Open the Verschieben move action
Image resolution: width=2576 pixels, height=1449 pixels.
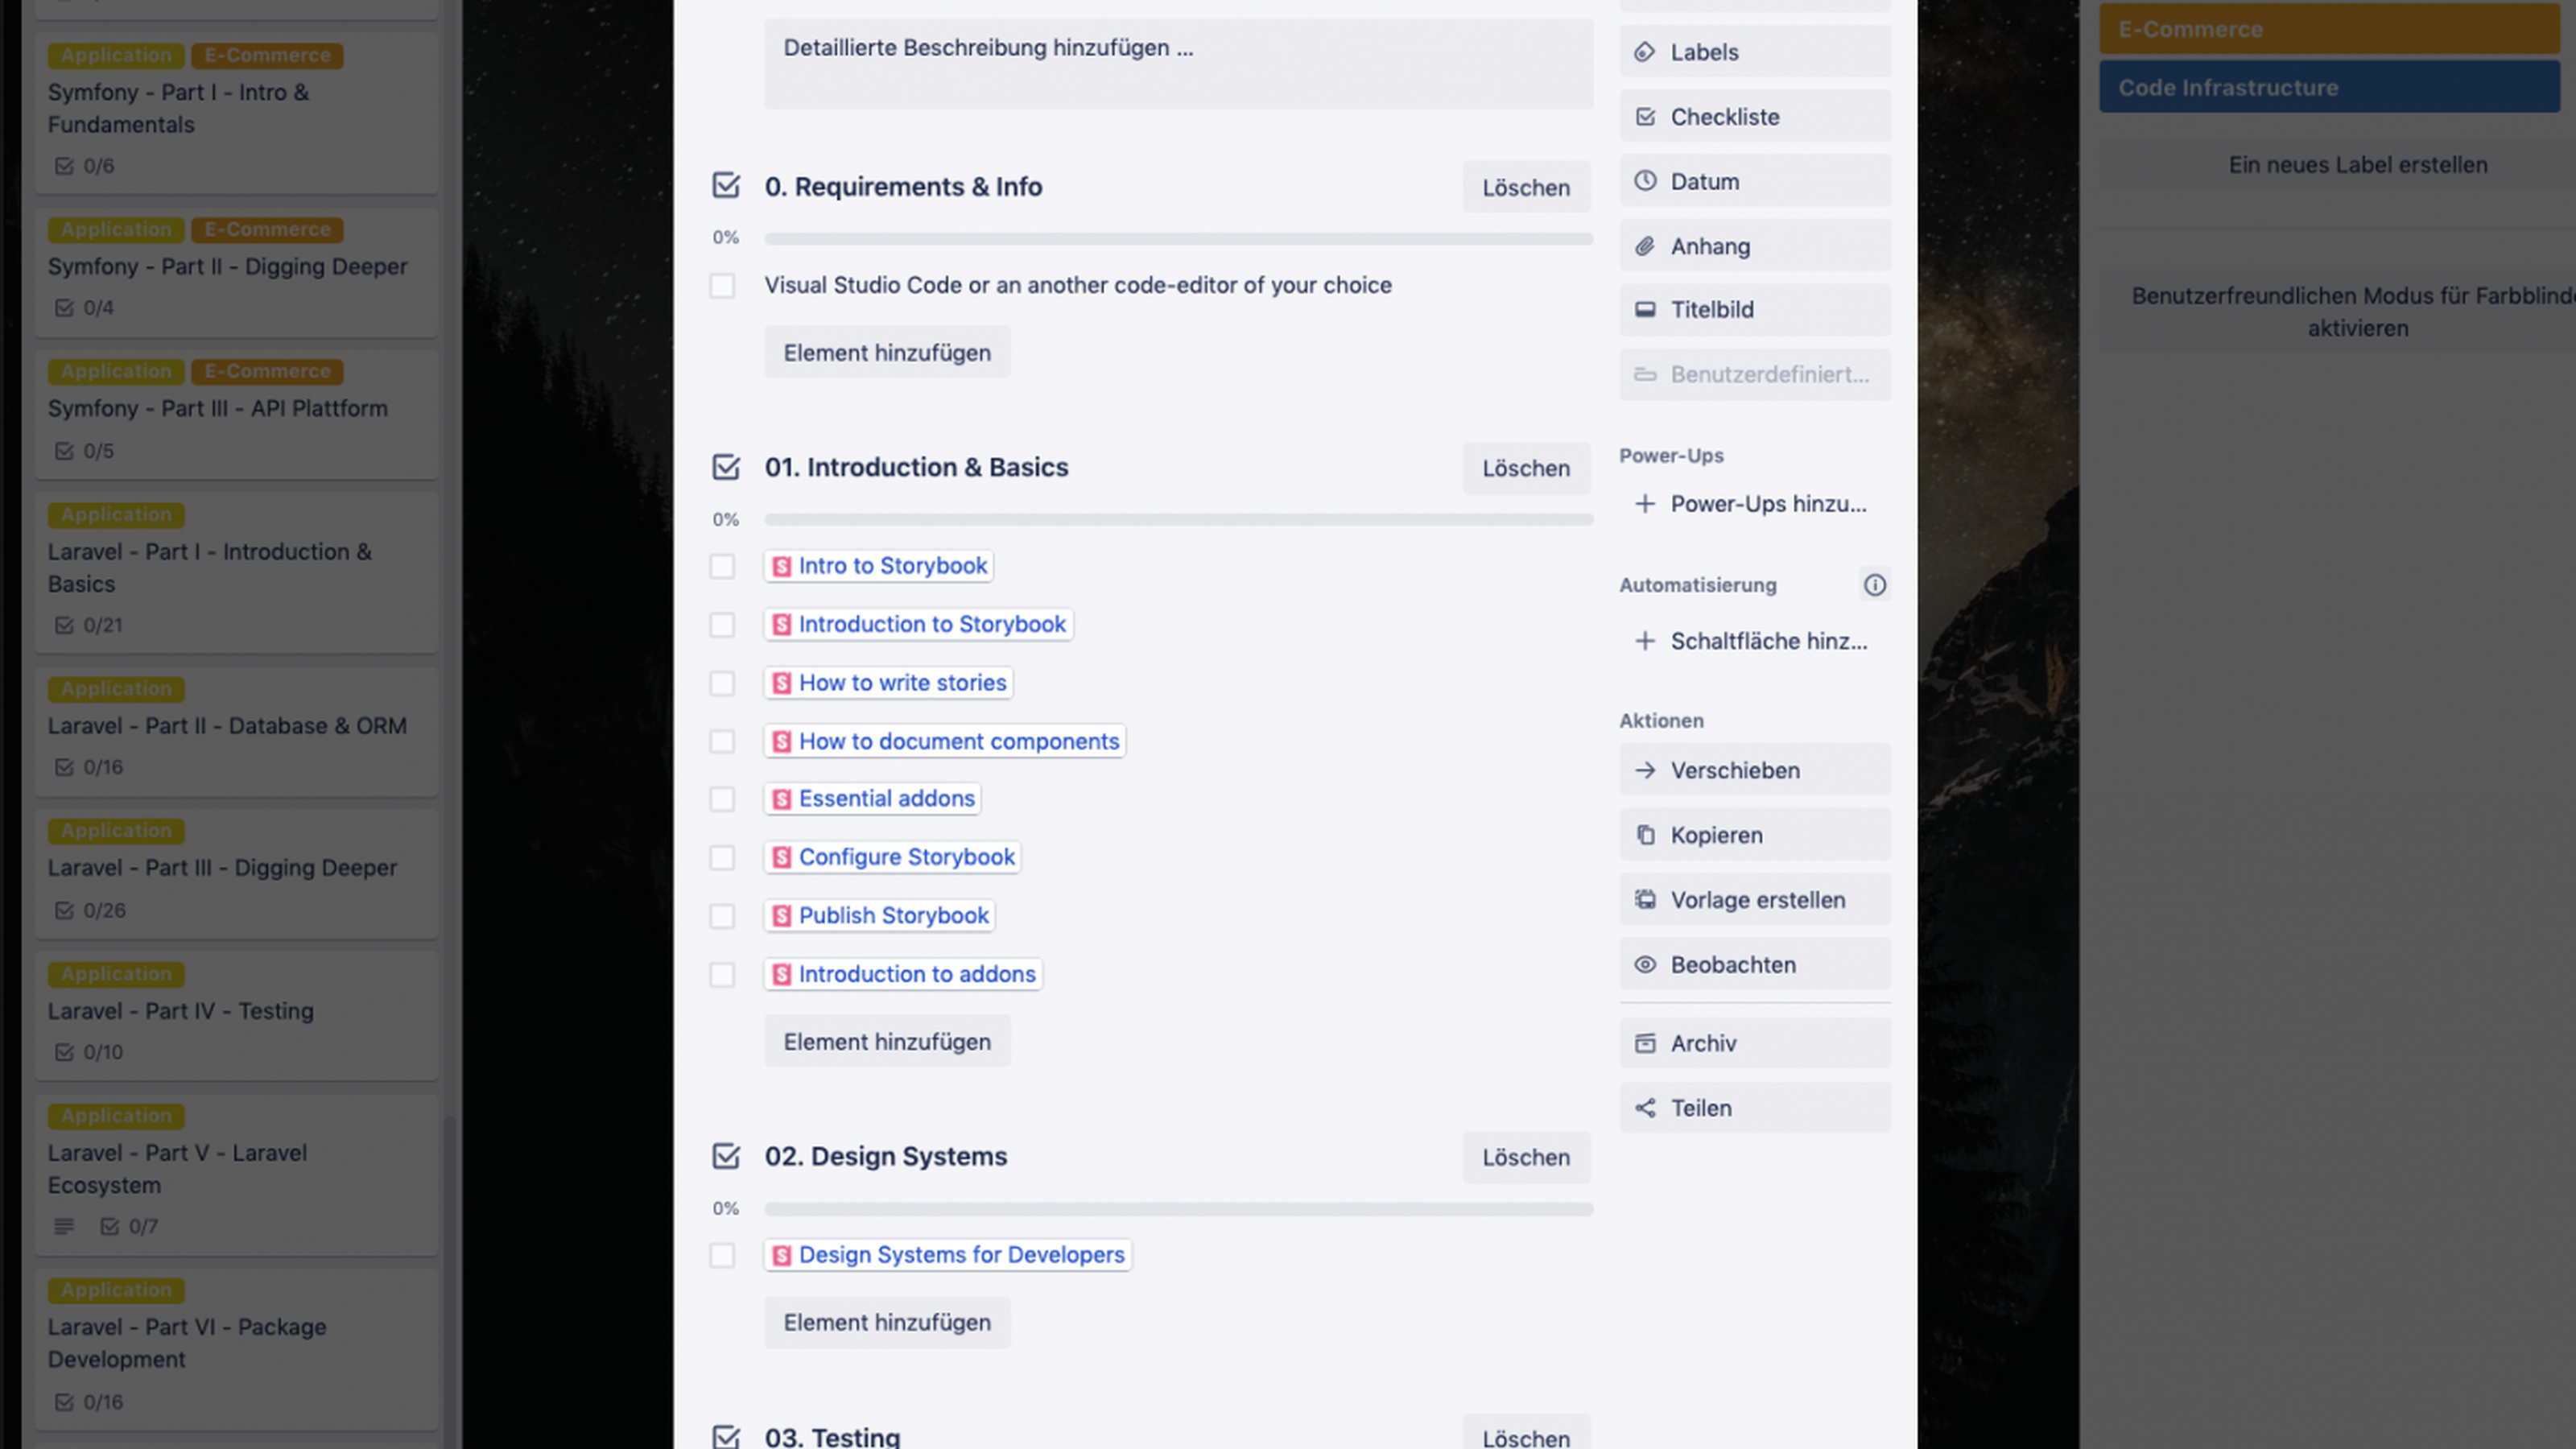(x=1755, y=770)
